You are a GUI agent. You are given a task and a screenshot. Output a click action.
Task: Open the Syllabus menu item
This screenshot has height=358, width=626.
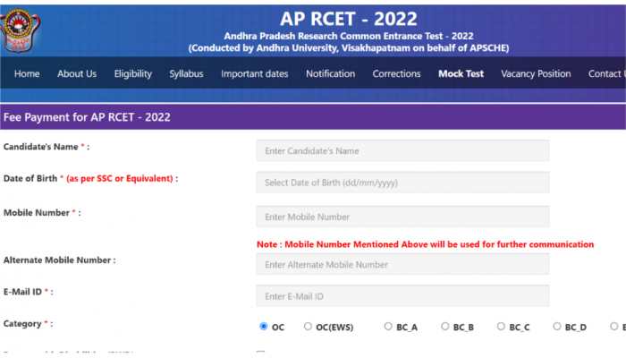coord(186,74)
